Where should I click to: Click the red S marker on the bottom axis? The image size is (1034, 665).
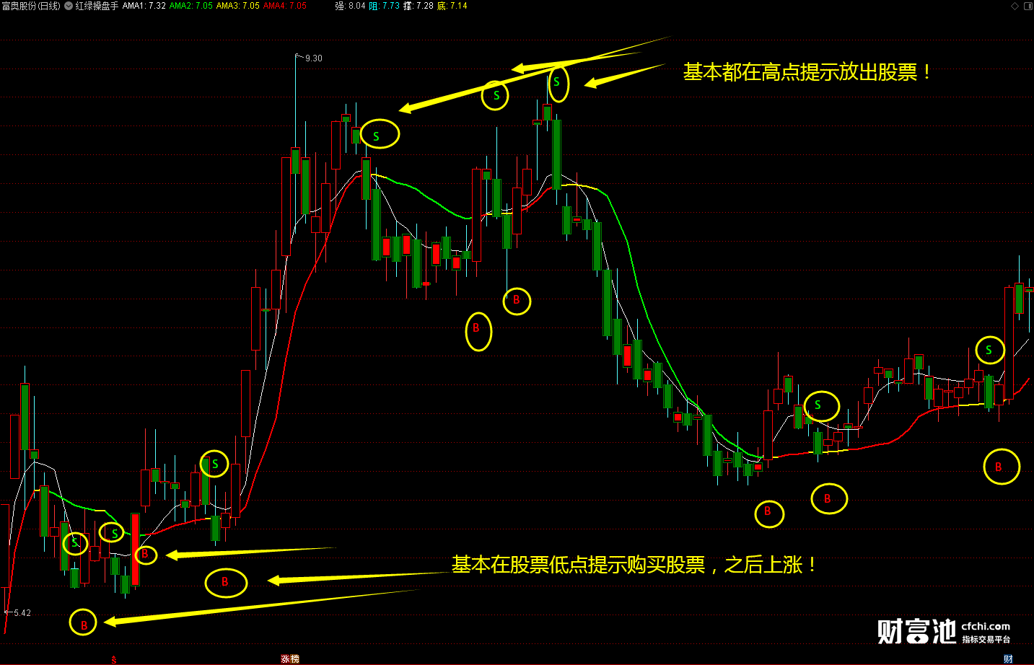(114, 659)
